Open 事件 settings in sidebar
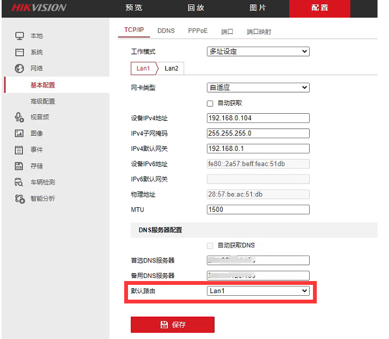Viewport: 389px width, 339px height. click(37, 150)
